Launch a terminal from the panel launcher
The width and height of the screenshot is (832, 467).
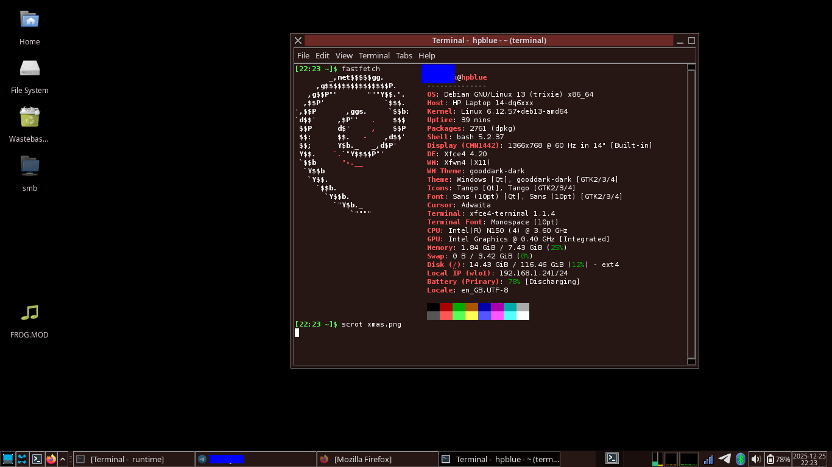coord(37,459)
